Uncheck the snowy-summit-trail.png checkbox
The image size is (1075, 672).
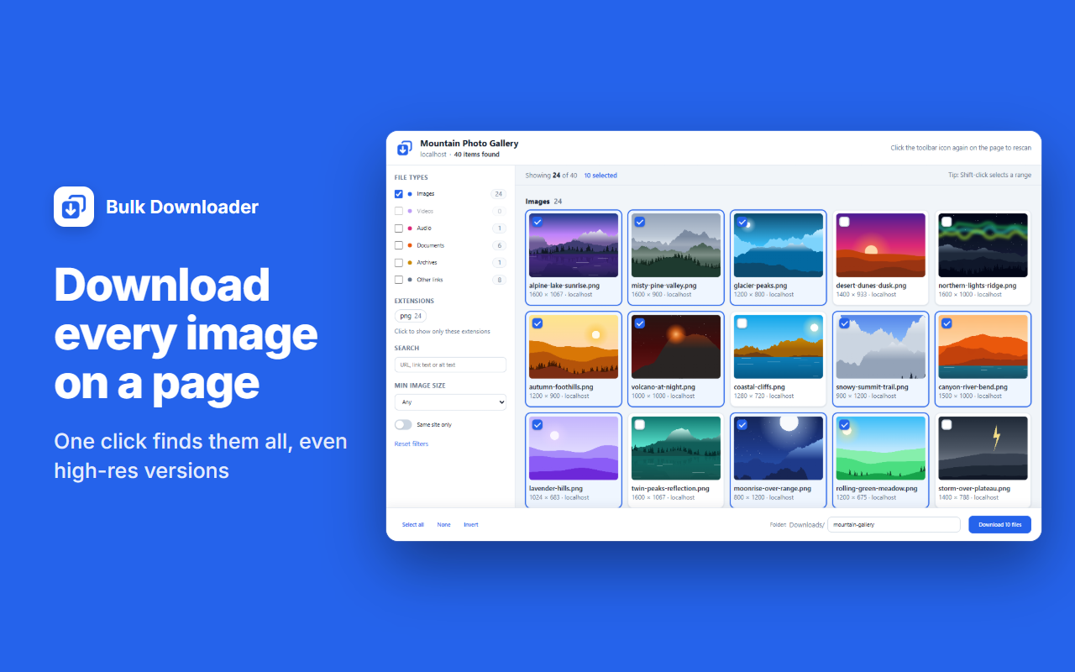(845, 323)
